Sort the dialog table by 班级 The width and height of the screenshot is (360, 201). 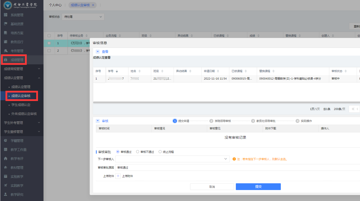(x=162, y=71)
